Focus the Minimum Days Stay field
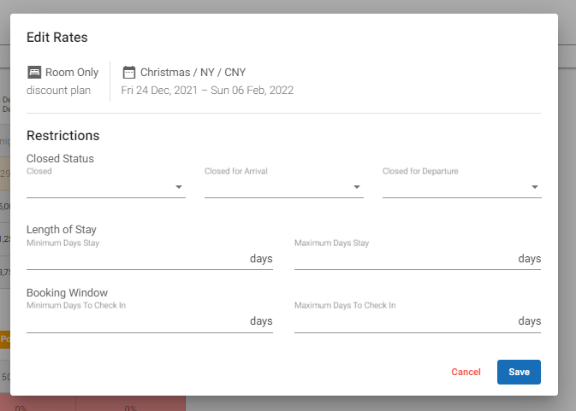Screen dimensions: 576x411 click(x=137, y=259)
